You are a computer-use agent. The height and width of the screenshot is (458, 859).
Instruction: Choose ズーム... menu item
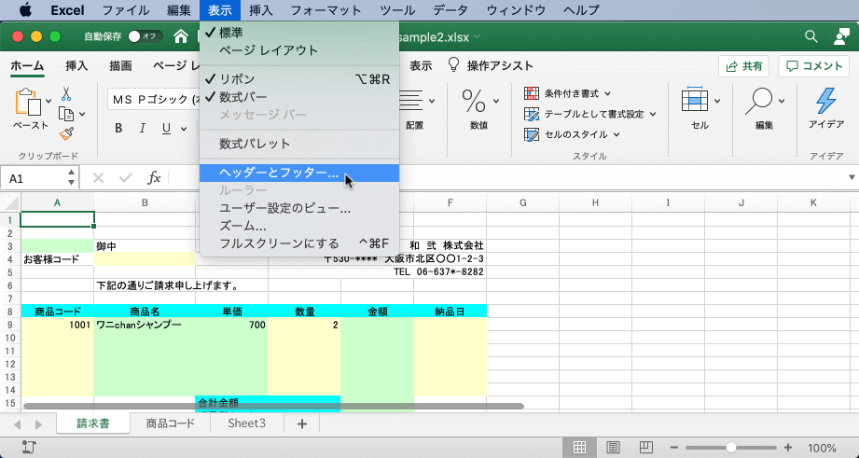pyautogui.click(x=299, y=226)
